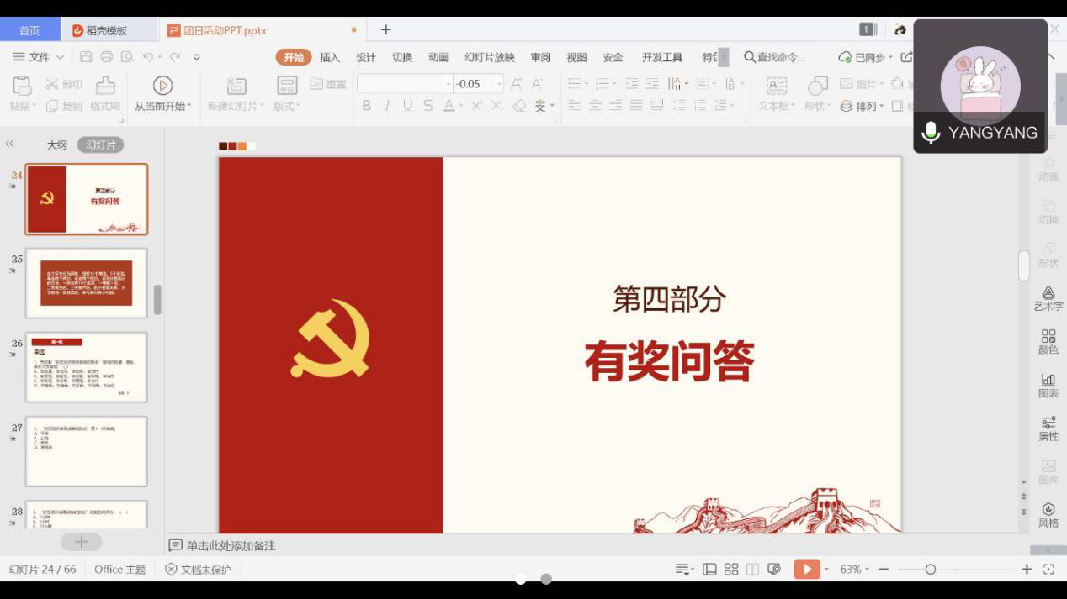The width and height of the screenshot is (1067, 599).
Task: Click the 重置 reset button
Action: 328,84
